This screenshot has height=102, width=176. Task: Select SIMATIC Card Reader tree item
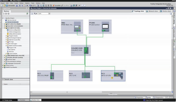(11, 67)
